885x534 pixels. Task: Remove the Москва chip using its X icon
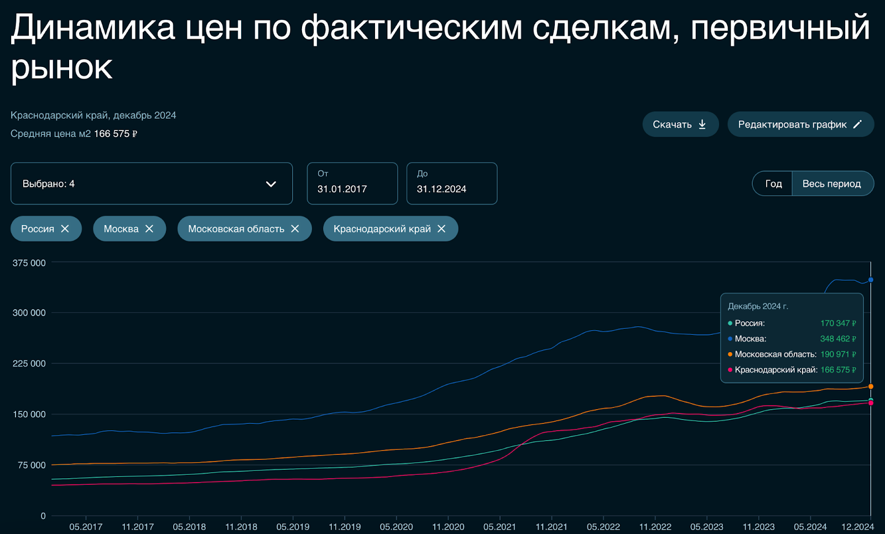coord(149,229)
